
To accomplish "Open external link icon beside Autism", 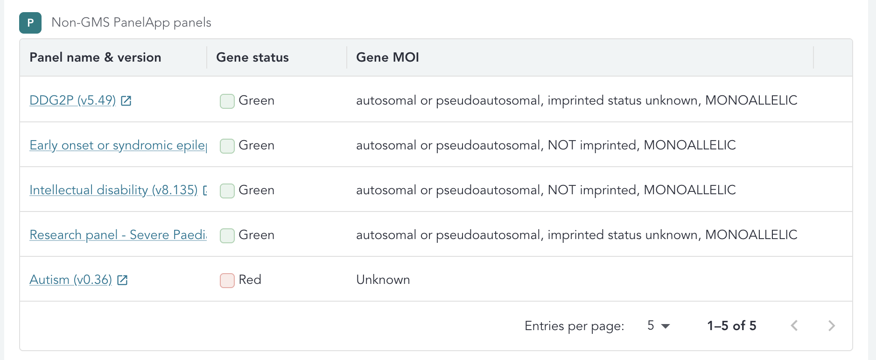I will coord(122,280).
